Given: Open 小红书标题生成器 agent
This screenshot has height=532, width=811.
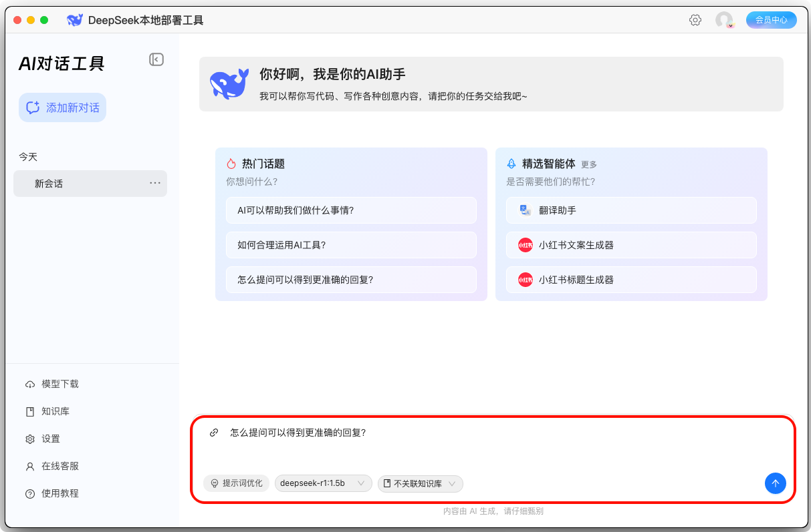Looking at the screenshot, I should (631, 280).
